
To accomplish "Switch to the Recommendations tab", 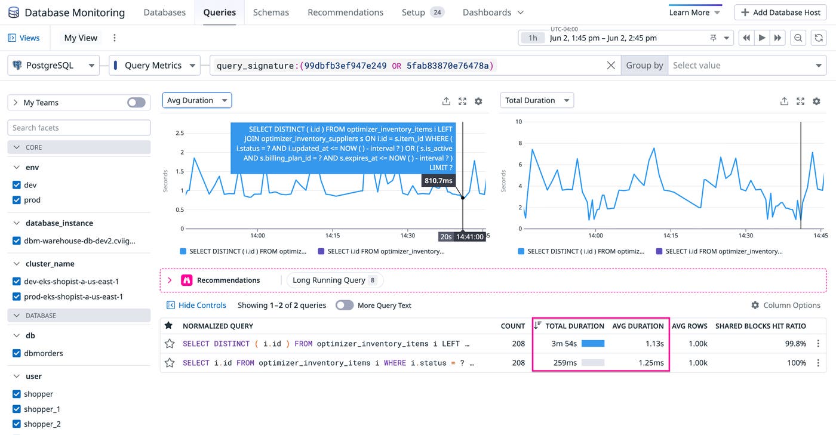I will pos(346,13).
